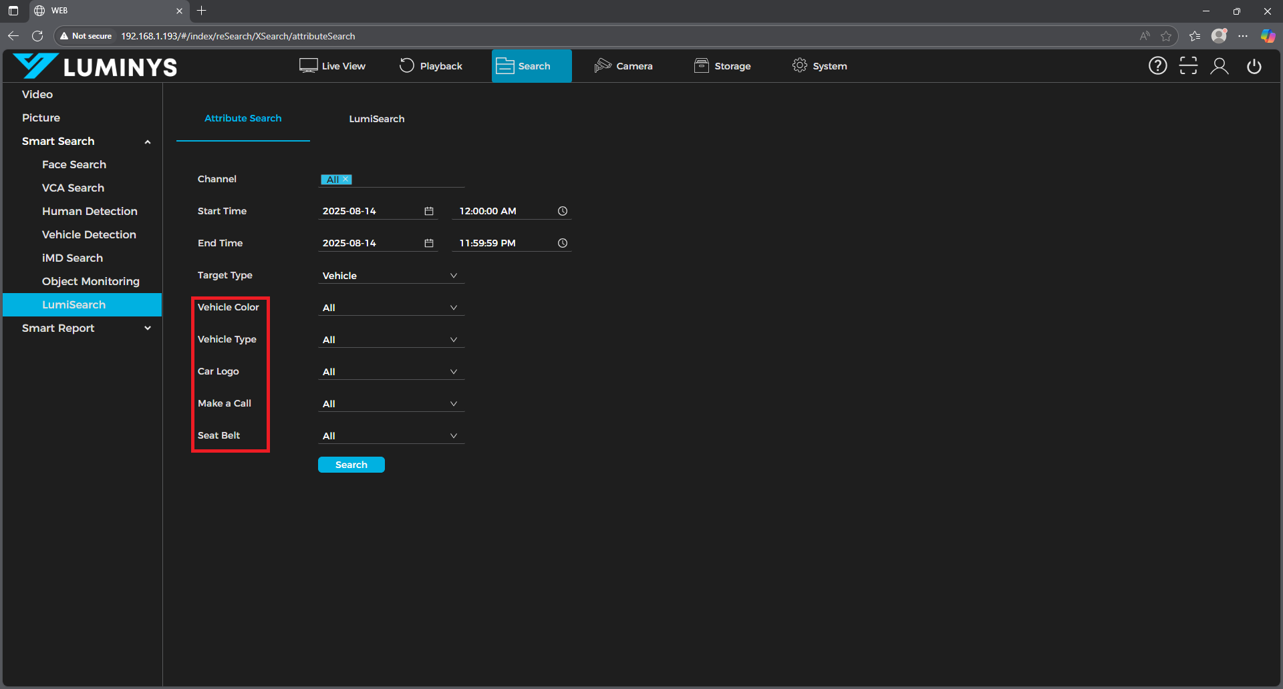The height and width of the screenshot is (689, 1283).
Task: Click the power logout icon
Action: 1254,66
